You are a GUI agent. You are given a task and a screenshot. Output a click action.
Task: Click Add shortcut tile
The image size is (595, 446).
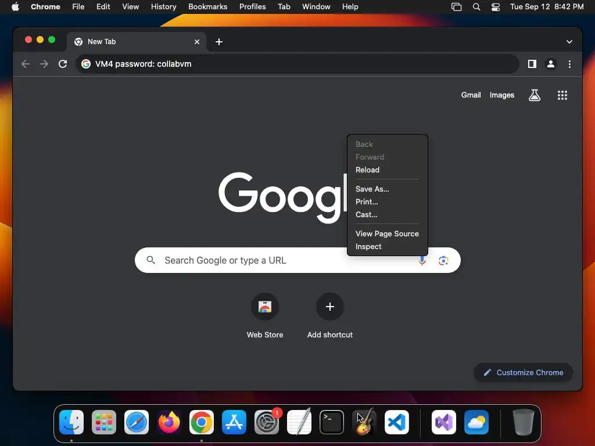[330, 316]
